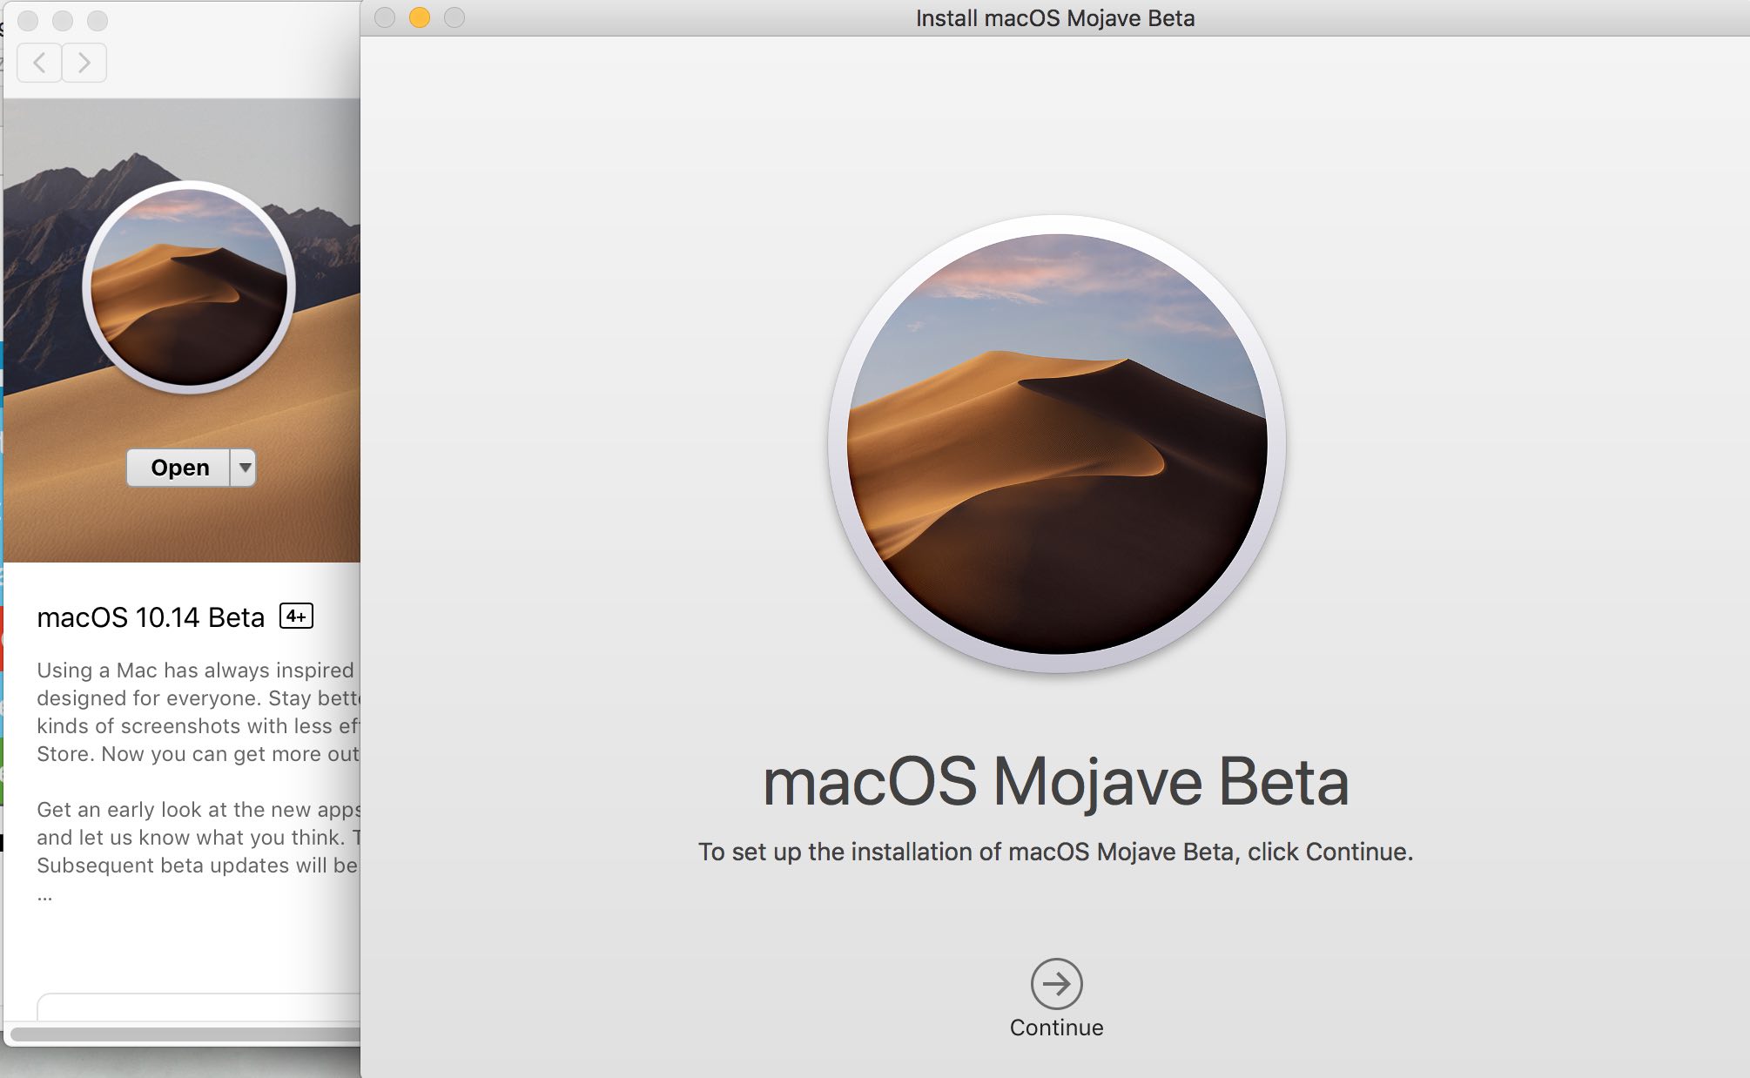
Task: Click the Continue label below the arrow
Action: (x=1056, y=1027)
